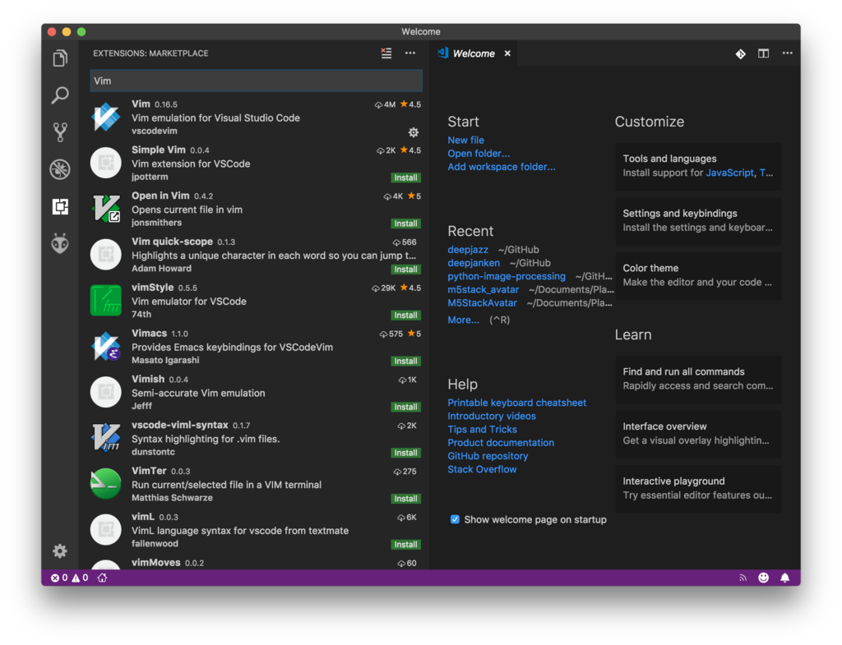Image resolution: width=842 pixels, height=645 pixels.
Task: Select the Welcome editor tab
Action: [474, 53]
